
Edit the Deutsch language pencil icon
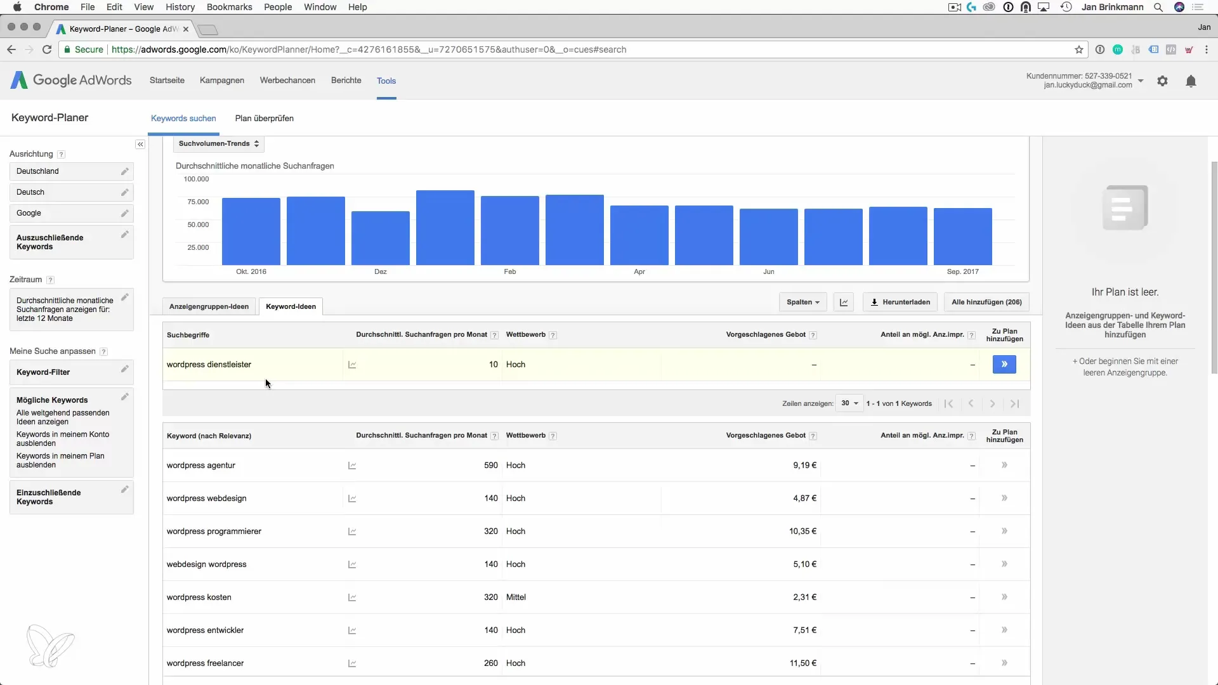[125, 192]
